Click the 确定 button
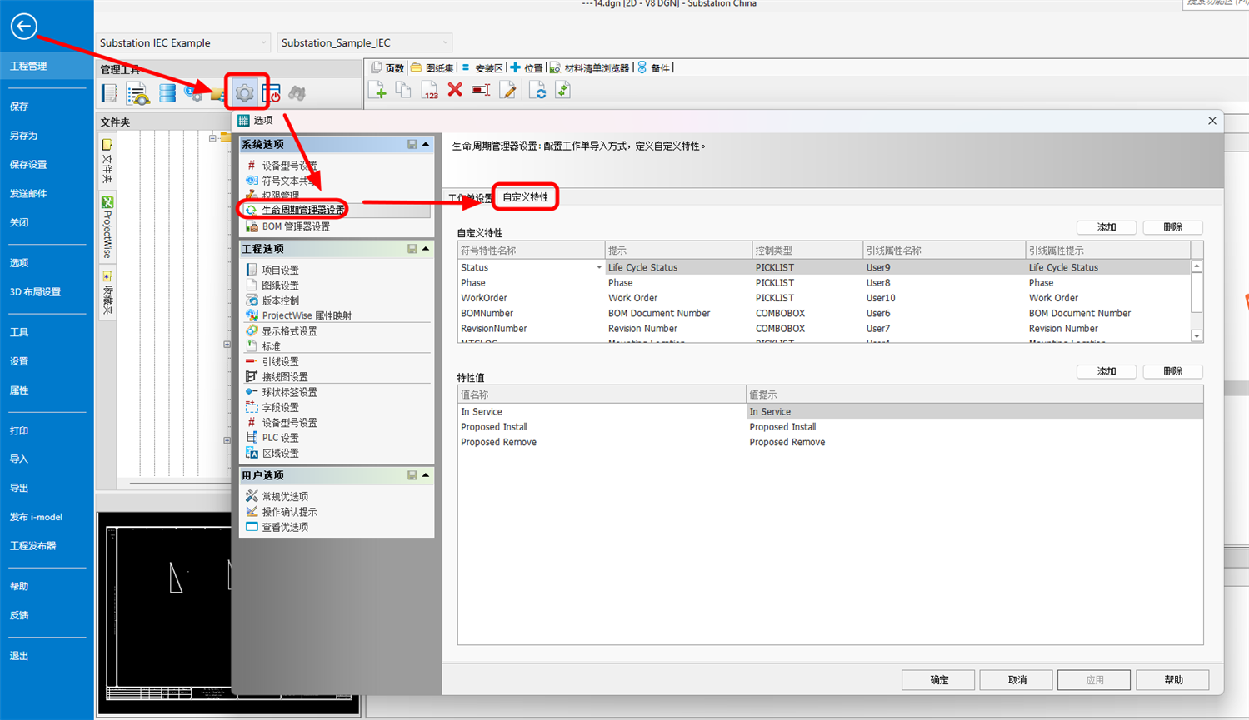This screenshot has height=720, width=1249. [938, 680]
